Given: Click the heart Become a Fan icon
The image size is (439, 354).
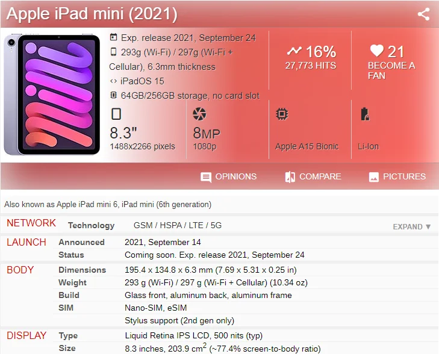Looking at the screenshot, I should (x=376, y=51).
